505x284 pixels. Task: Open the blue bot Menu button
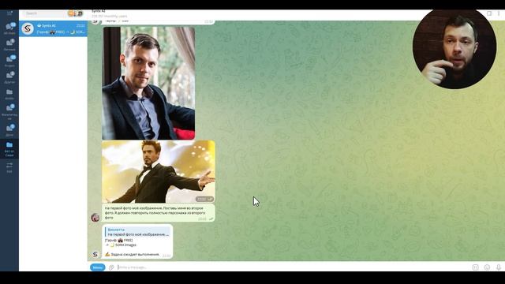(98, 267)
